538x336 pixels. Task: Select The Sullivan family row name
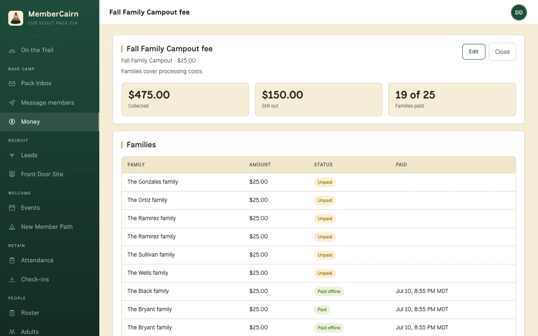pos(151,255)
